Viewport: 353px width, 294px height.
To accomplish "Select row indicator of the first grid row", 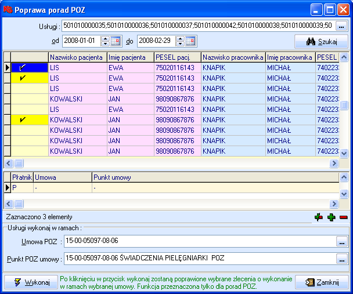I will point(8,68).
